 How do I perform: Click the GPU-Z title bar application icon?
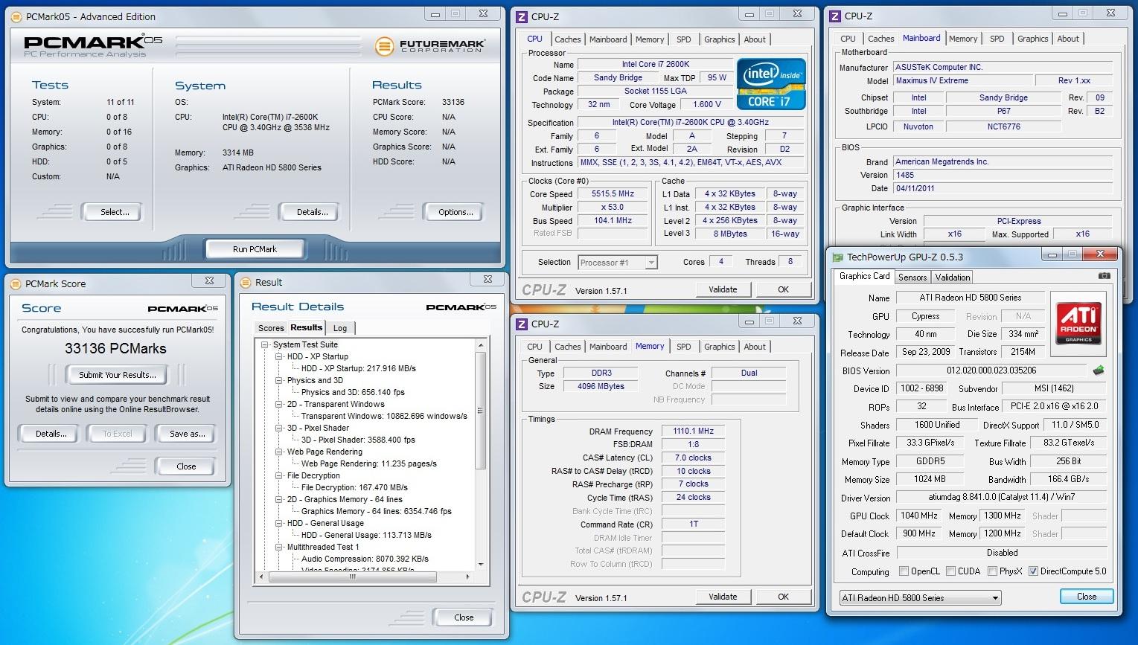[x=838, y=257]
